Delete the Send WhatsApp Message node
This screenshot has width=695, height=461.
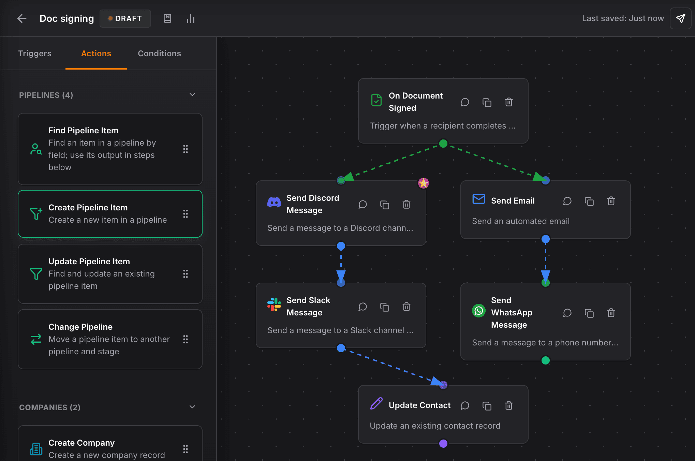click(611, 313)
